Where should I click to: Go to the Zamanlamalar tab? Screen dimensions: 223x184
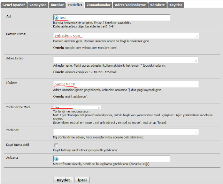(x=99, y=5)
